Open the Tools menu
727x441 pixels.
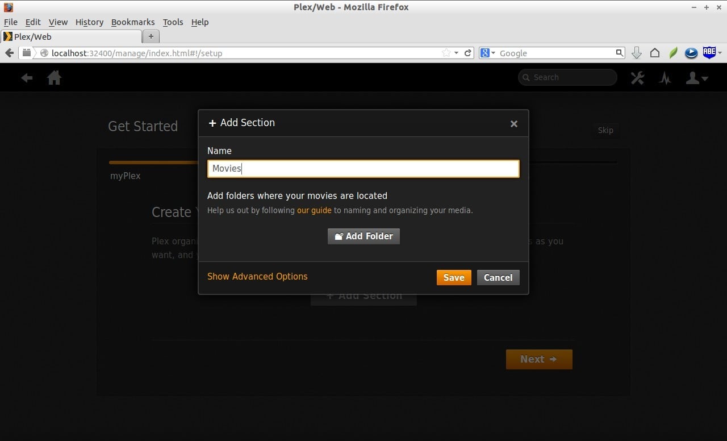pos(173,22)
